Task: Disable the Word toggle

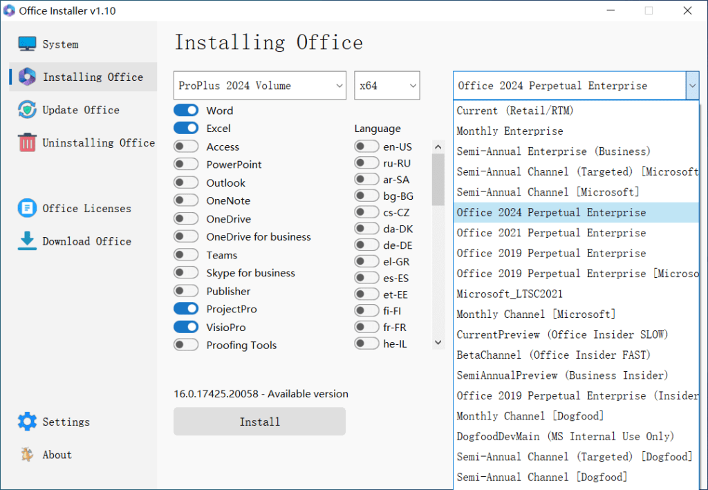Action: [x=186, y=110]
